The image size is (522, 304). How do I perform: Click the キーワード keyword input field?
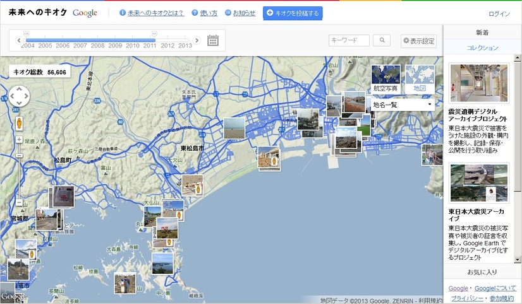point(349,40)
